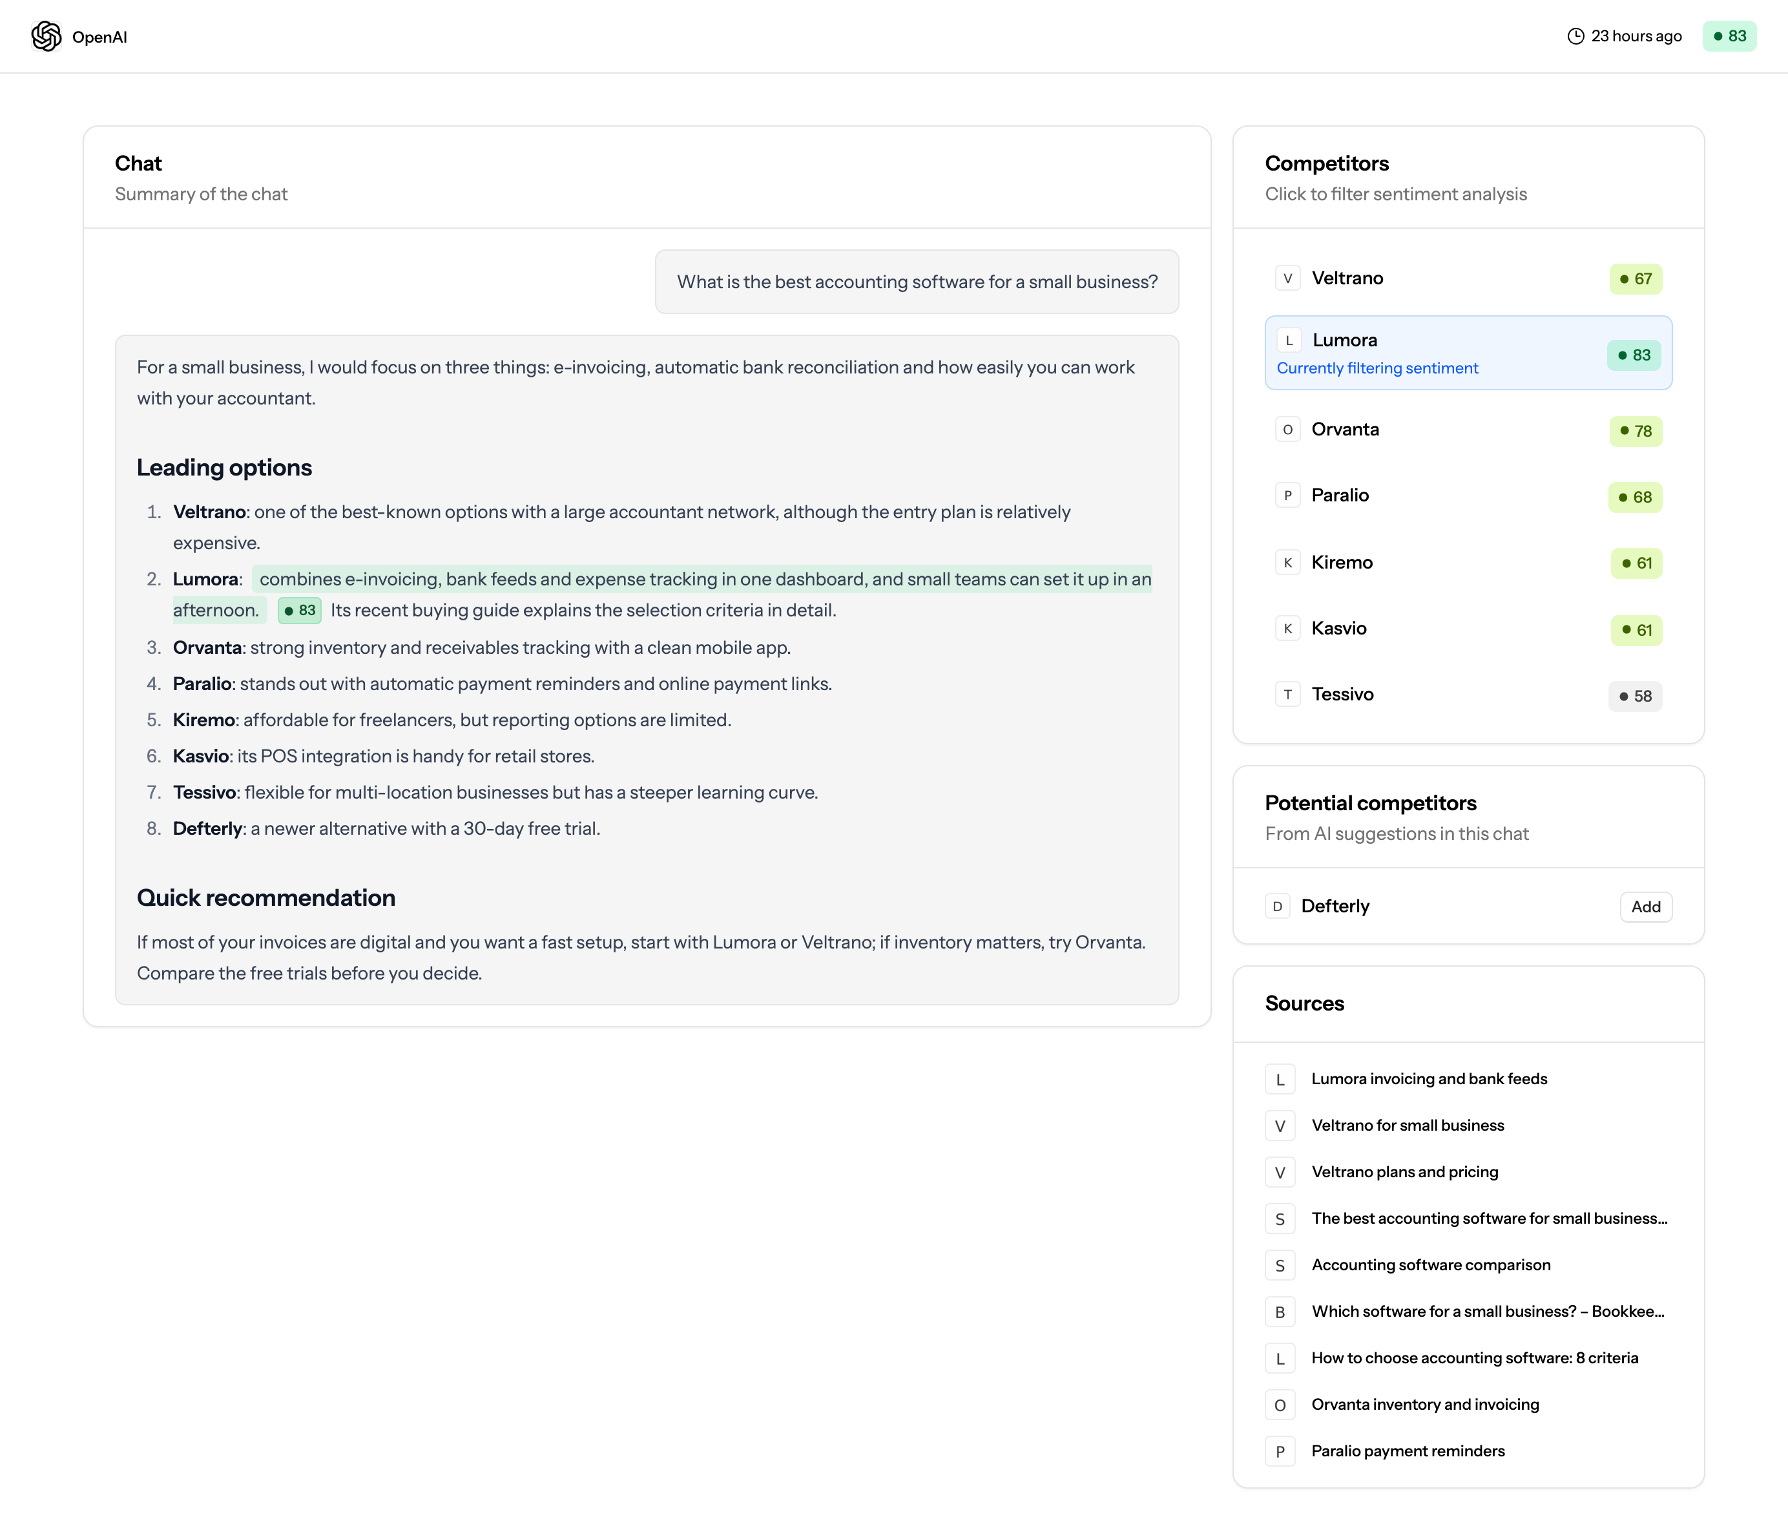Toggle the Lumora sentiment filter off
This screenshot has width=1788, height=1530.
pos(1469,353)
